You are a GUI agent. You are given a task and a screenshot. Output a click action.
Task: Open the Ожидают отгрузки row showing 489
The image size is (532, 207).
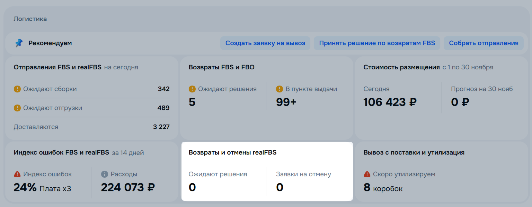(91, 108)
